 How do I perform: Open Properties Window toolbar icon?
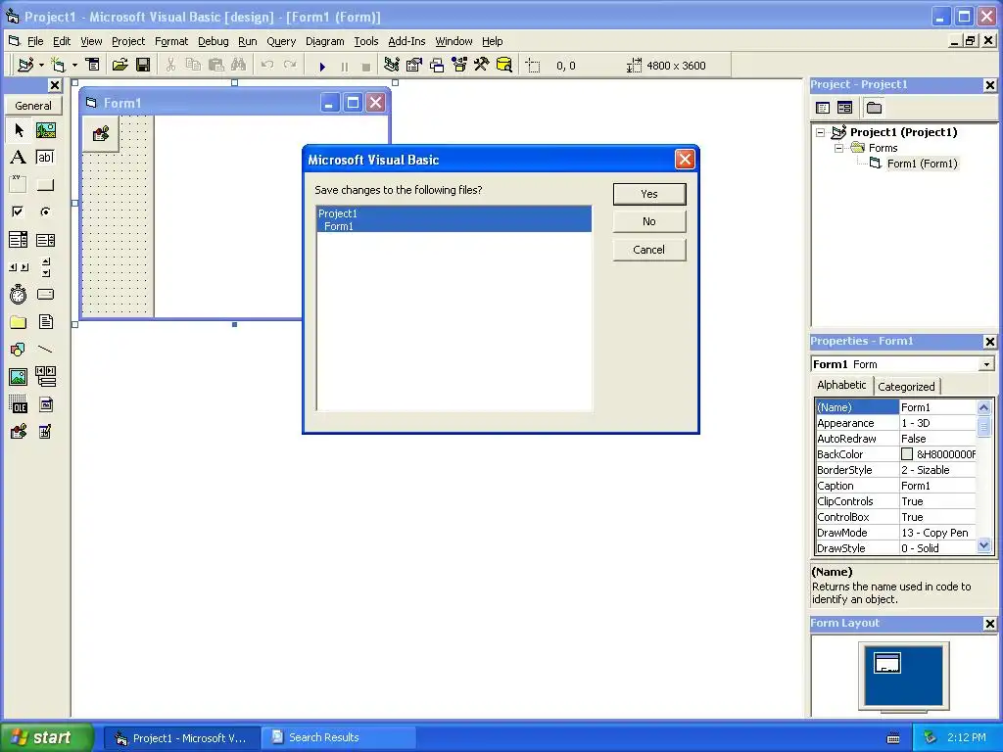[x=414, y=66]
